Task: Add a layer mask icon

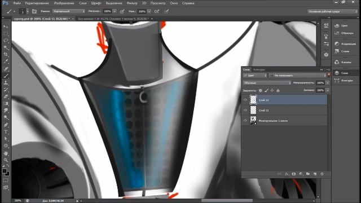Action: coord(294,174)
